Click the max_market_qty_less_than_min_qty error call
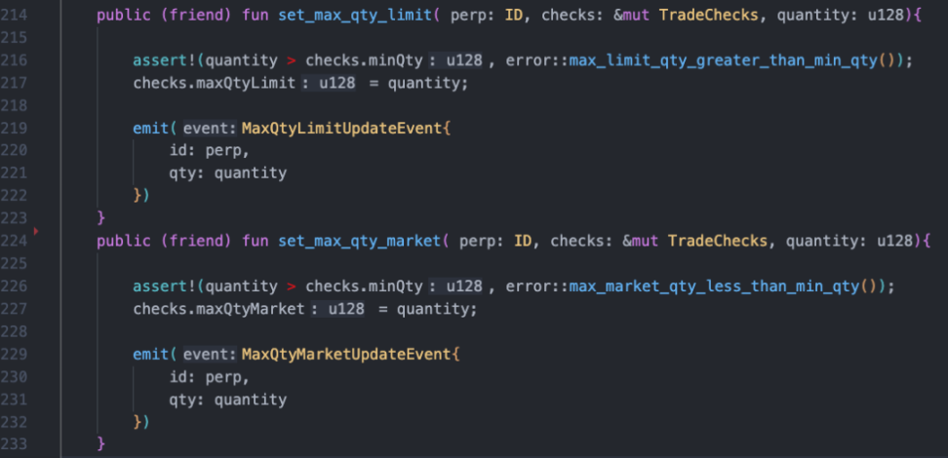The width and height of the screenshot is (948, 458). click(x=714, y=286)
